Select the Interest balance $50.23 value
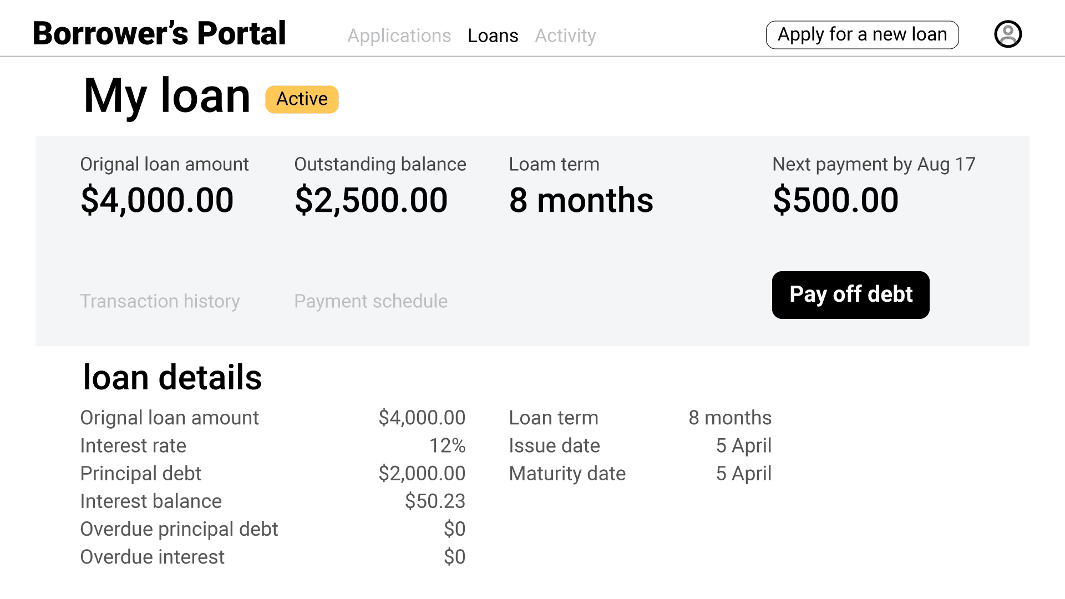This screenshot has height=599, width=1065. (x=435, y=501)
